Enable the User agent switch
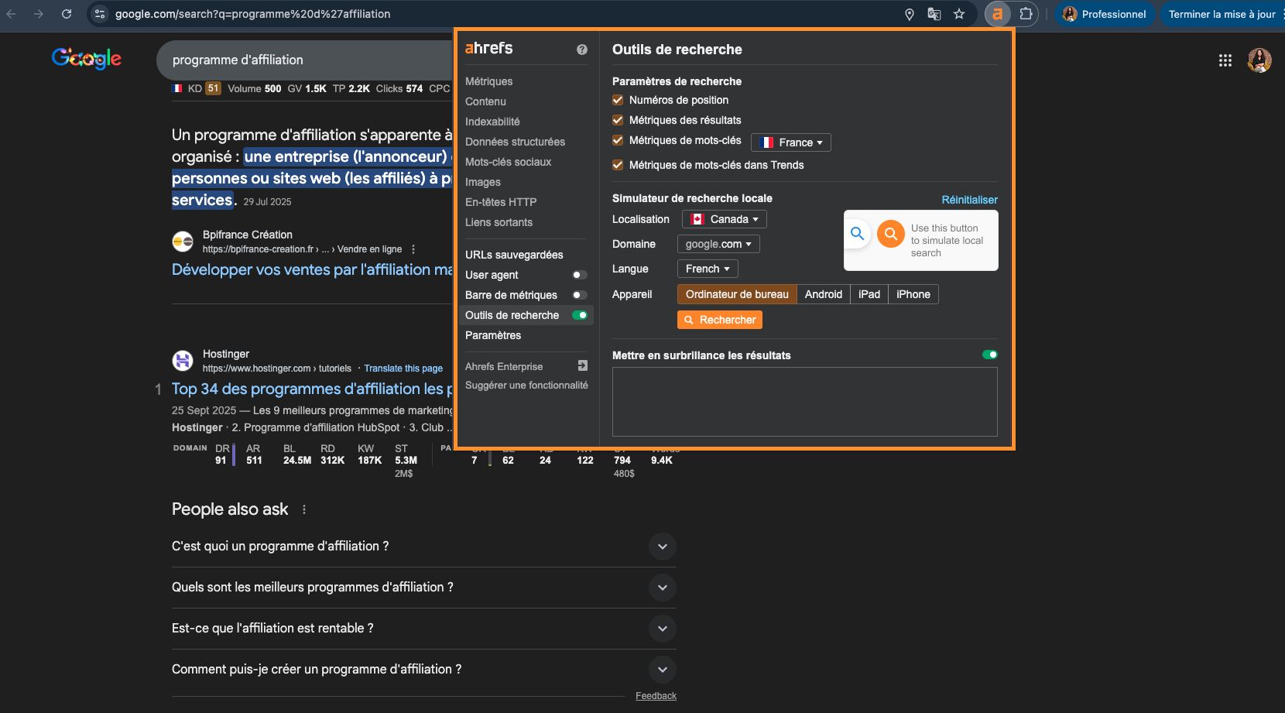The width and height of the screenshot is (1285, 713). (x=579, y=275)
